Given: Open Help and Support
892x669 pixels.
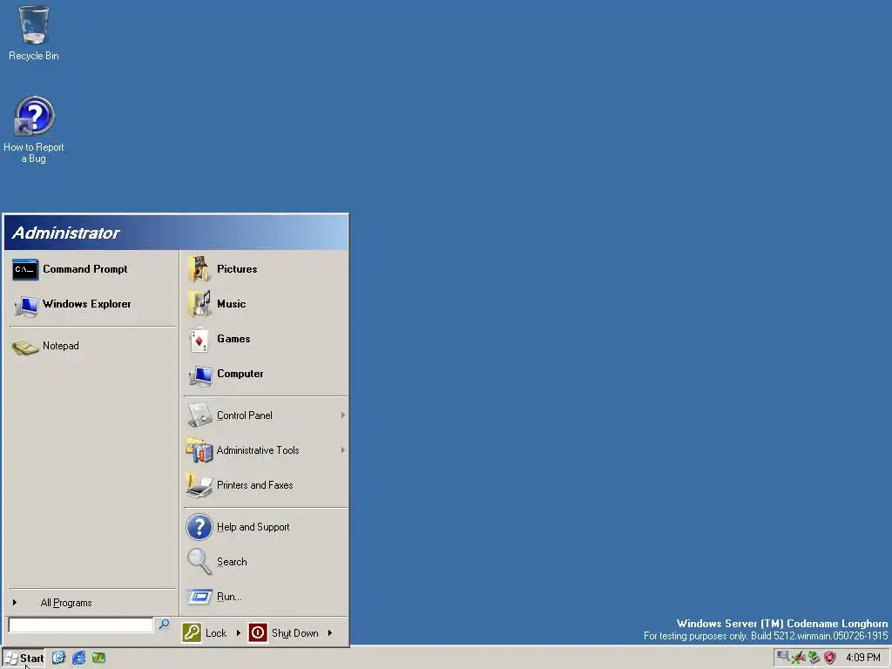Looking at the screenshot, I should [x=266, y=527].
